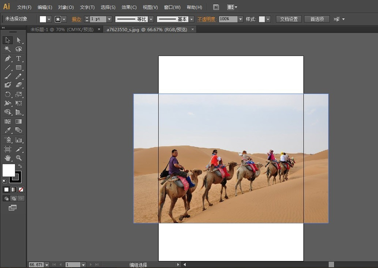Click the 文档设置 button
Image resolution: width=378 pixels, height=268 pixels.
point(288,19)
